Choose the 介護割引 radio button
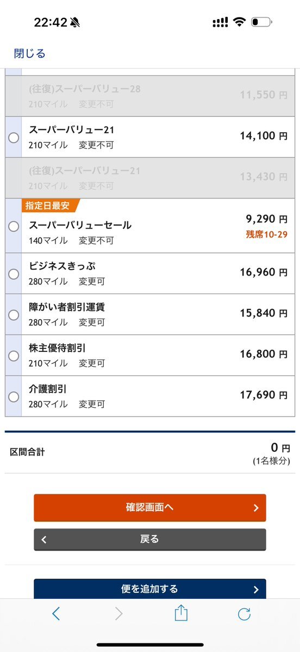This screenshot has width=300, height=652. click(14, 396)
